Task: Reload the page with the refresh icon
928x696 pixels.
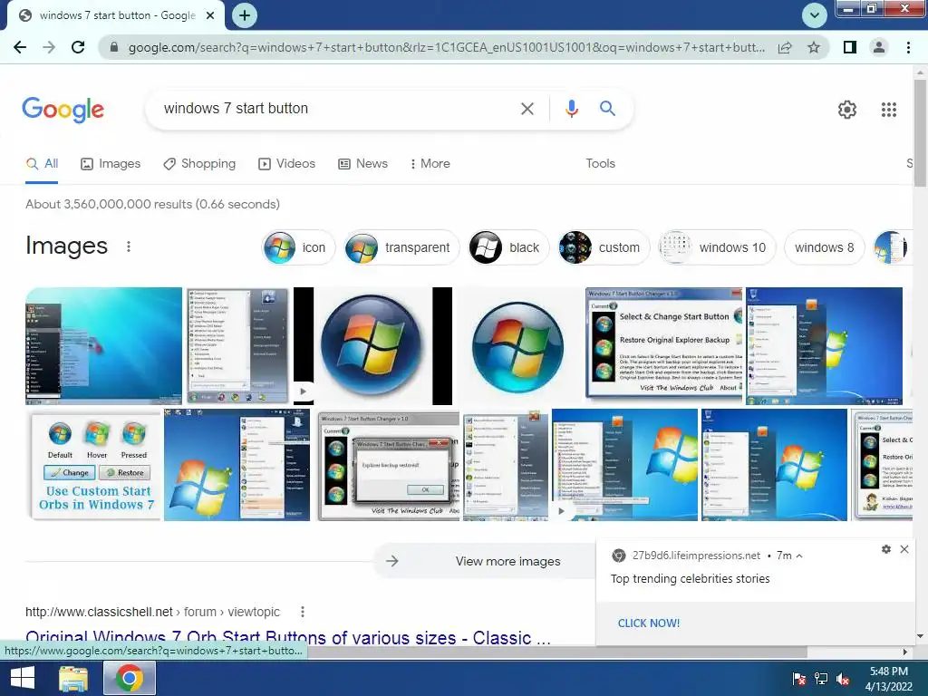Action: (x=78, y=47)
